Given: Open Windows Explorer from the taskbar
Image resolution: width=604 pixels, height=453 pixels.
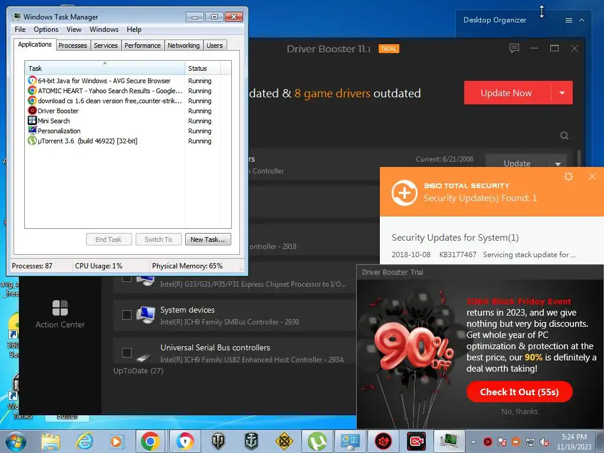Looking at the screenshot, I should [x=51, y=441].
